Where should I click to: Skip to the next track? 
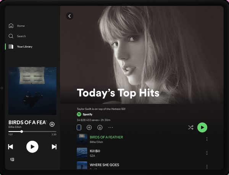click(54, 147)
